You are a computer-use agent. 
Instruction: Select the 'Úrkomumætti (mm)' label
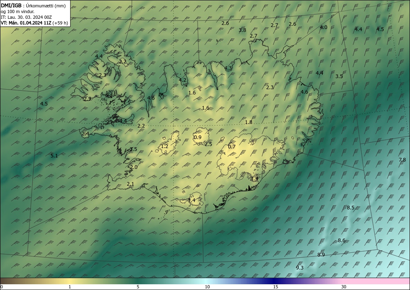pyautogui.click(x=46, y=6)
